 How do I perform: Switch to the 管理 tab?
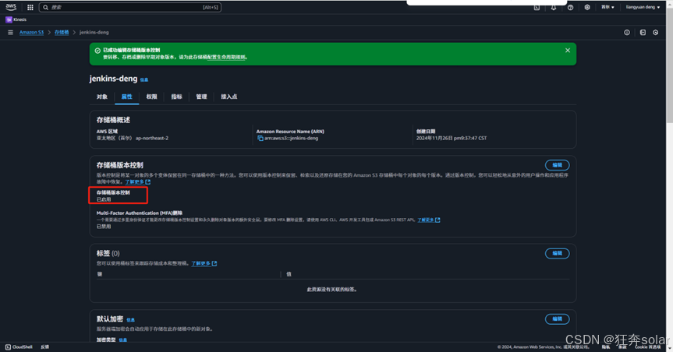point(201,97)
